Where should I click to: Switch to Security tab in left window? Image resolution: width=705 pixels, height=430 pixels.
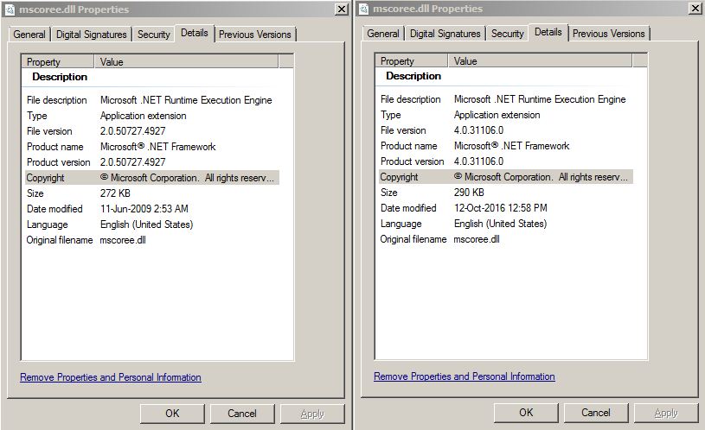(x=154, y=35)
